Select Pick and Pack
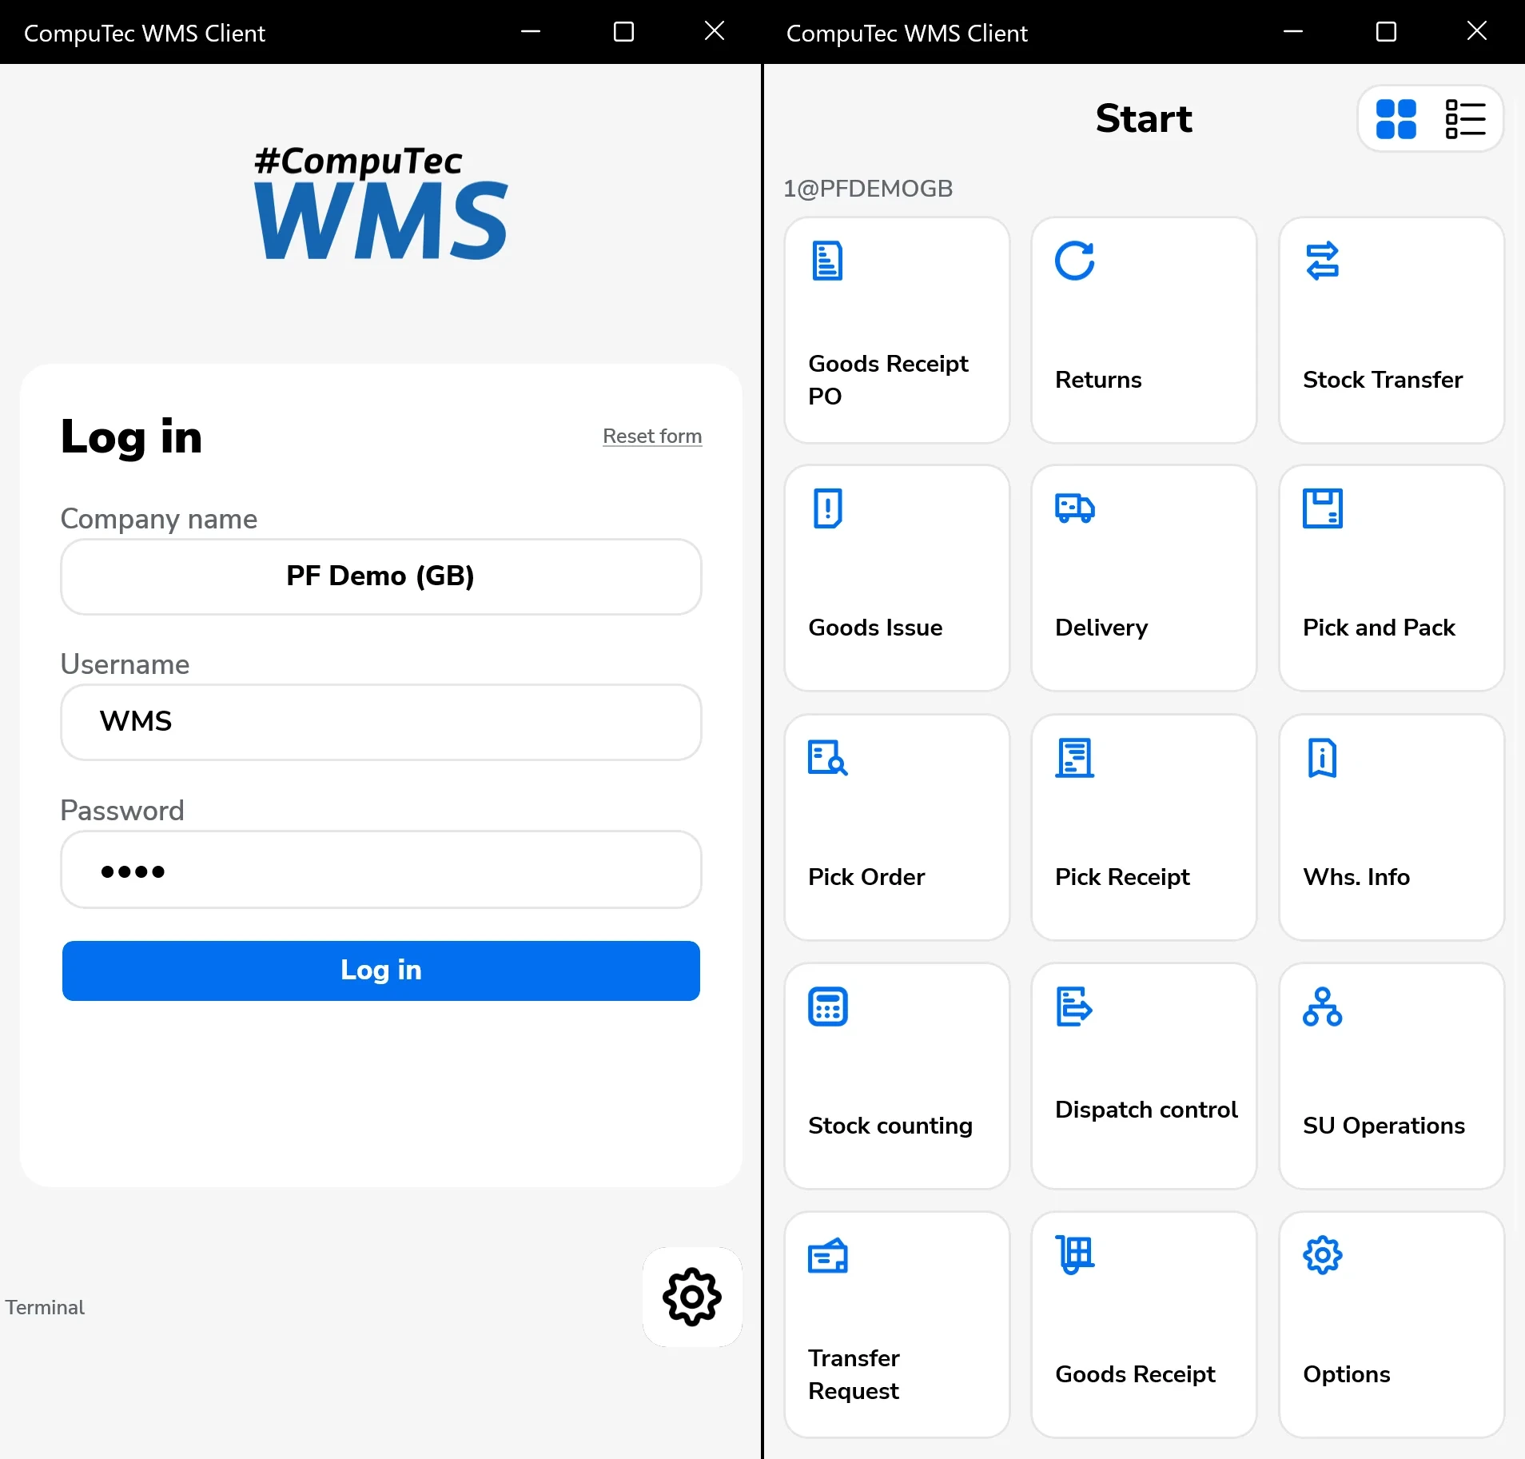Image resolution: width=1525 pixels, height=1459 pixels. tap(1391, 578)
